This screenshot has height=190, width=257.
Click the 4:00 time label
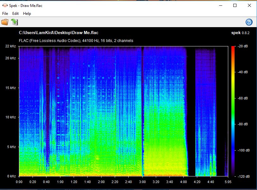pos(183,182)
